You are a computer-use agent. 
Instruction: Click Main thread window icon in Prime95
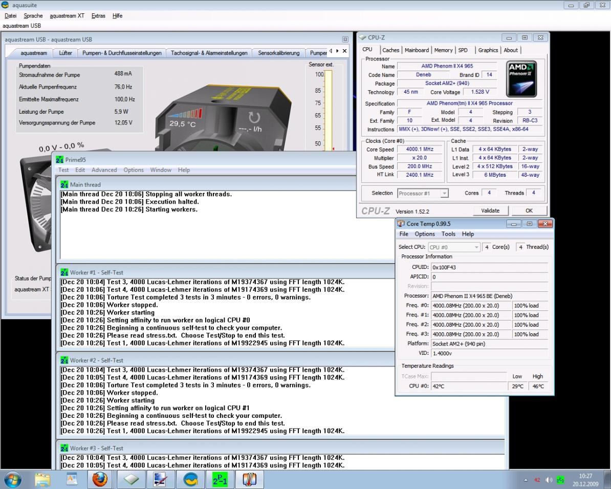point(64,184)
